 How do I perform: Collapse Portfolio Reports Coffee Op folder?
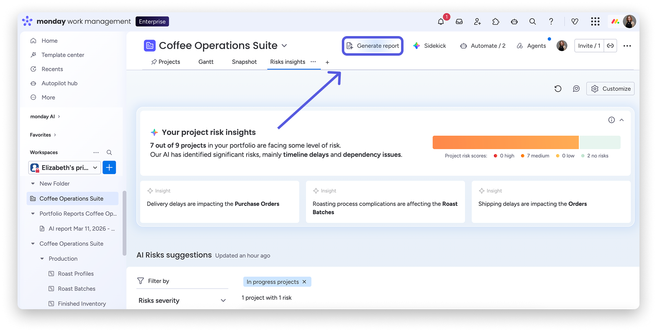pyautogui.click(x=33, y=214)
